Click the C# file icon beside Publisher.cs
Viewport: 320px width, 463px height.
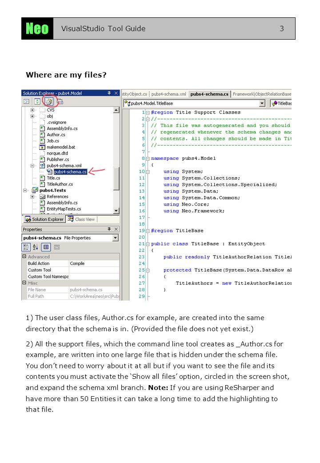click(42, 159)
